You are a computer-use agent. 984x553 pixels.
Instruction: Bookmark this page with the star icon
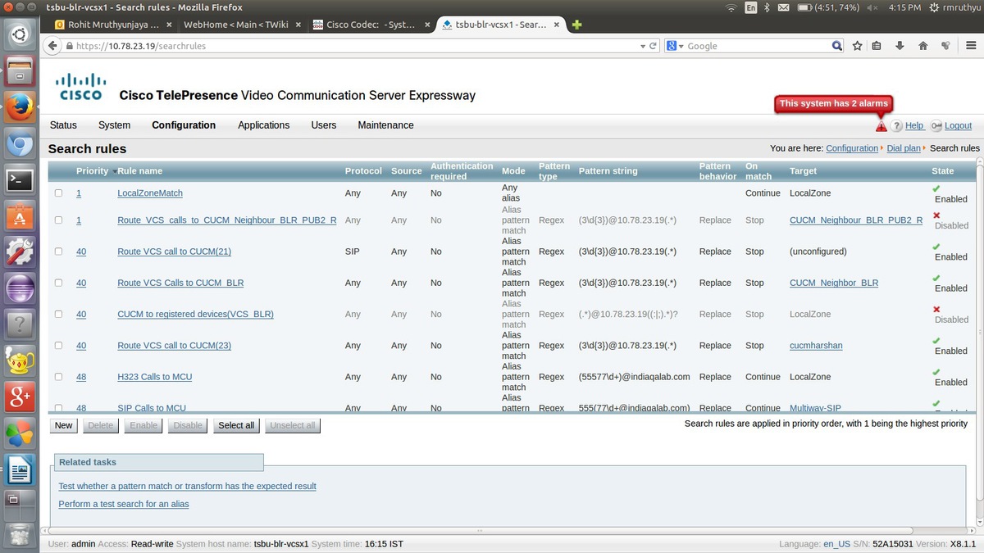[857, 46]
